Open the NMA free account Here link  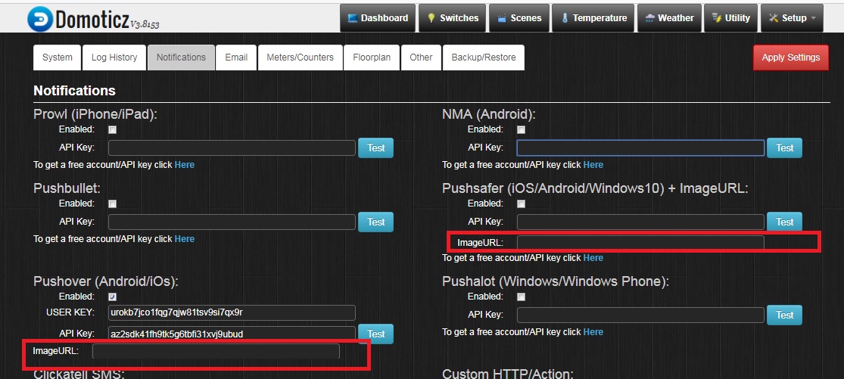tap(593, 164)
